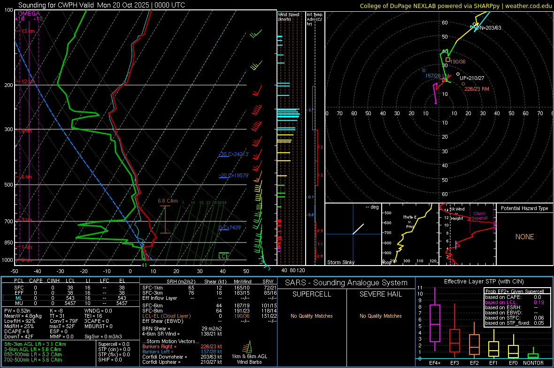Screen dimensions: 554x368
Task: Select the UP=210/27 Corfidi upshear marker
Action: (458, 74)
